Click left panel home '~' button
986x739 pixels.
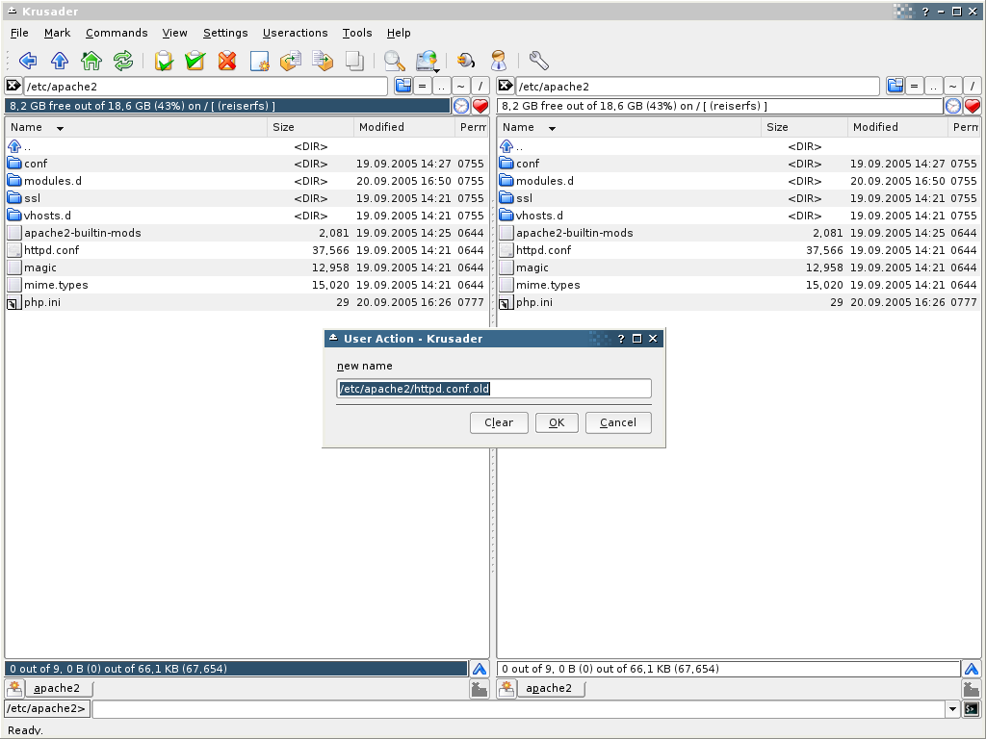pos(461,86)
